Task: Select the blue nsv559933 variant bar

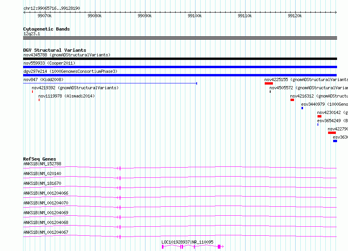Action: (x=180, y=67)
